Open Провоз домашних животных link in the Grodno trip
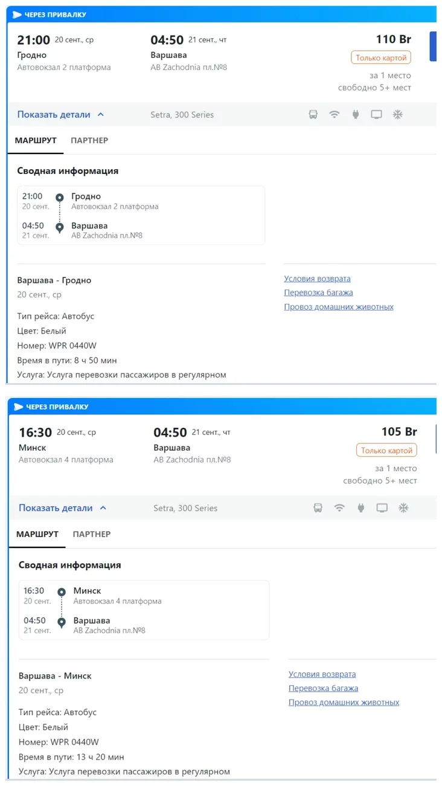Image resolution: width=442 pixels, height=786 pixels. pyautogui.click(x=339, y=307)
